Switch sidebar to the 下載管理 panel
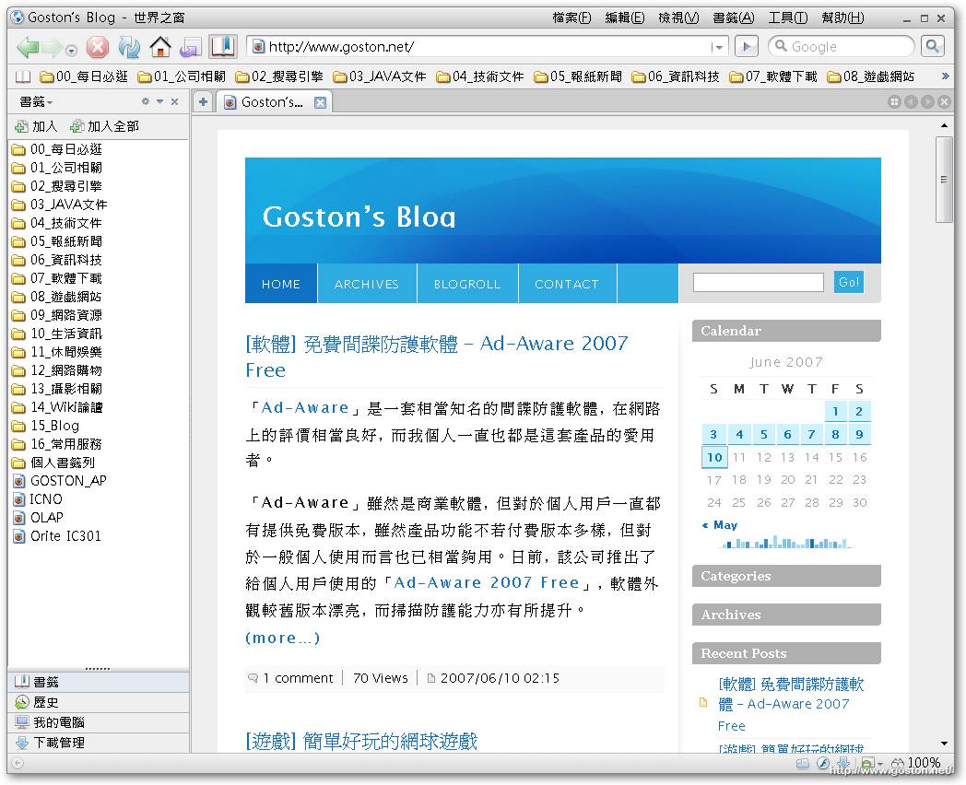This screenshot has width=966, height=785. (99, 743)
